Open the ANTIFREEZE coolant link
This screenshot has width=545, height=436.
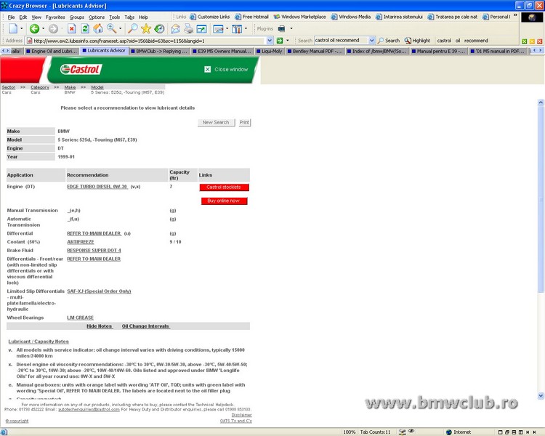tap(80, 242)
